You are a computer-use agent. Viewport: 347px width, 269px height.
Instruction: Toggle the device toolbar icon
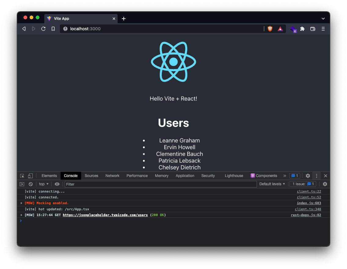tap(30, 176)
